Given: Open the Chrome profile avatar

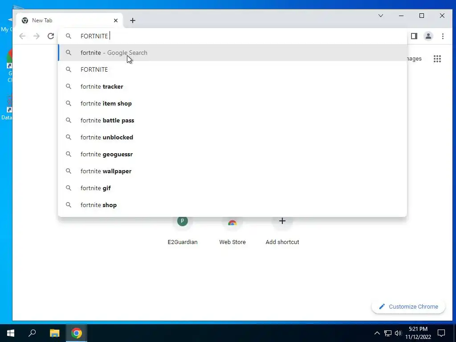Looking at the screenshot, I should coord(428,36).
